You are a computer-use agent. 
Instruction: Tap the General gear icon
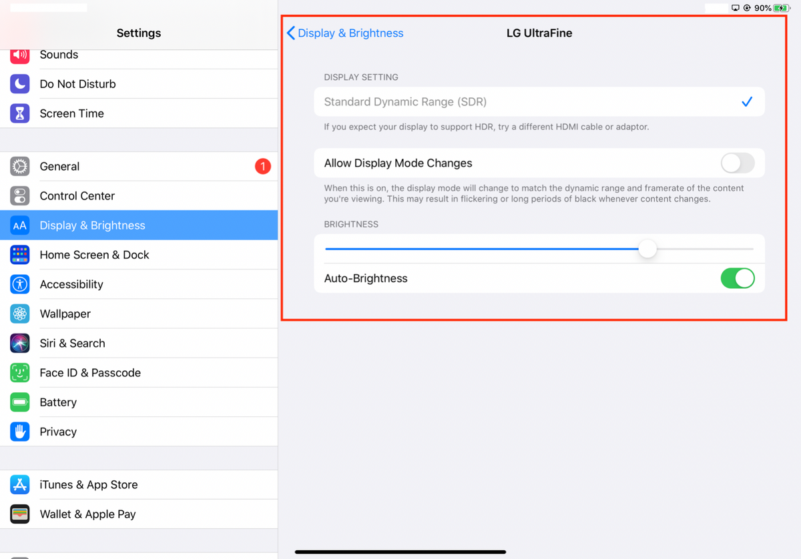click(x=20, y=167)
